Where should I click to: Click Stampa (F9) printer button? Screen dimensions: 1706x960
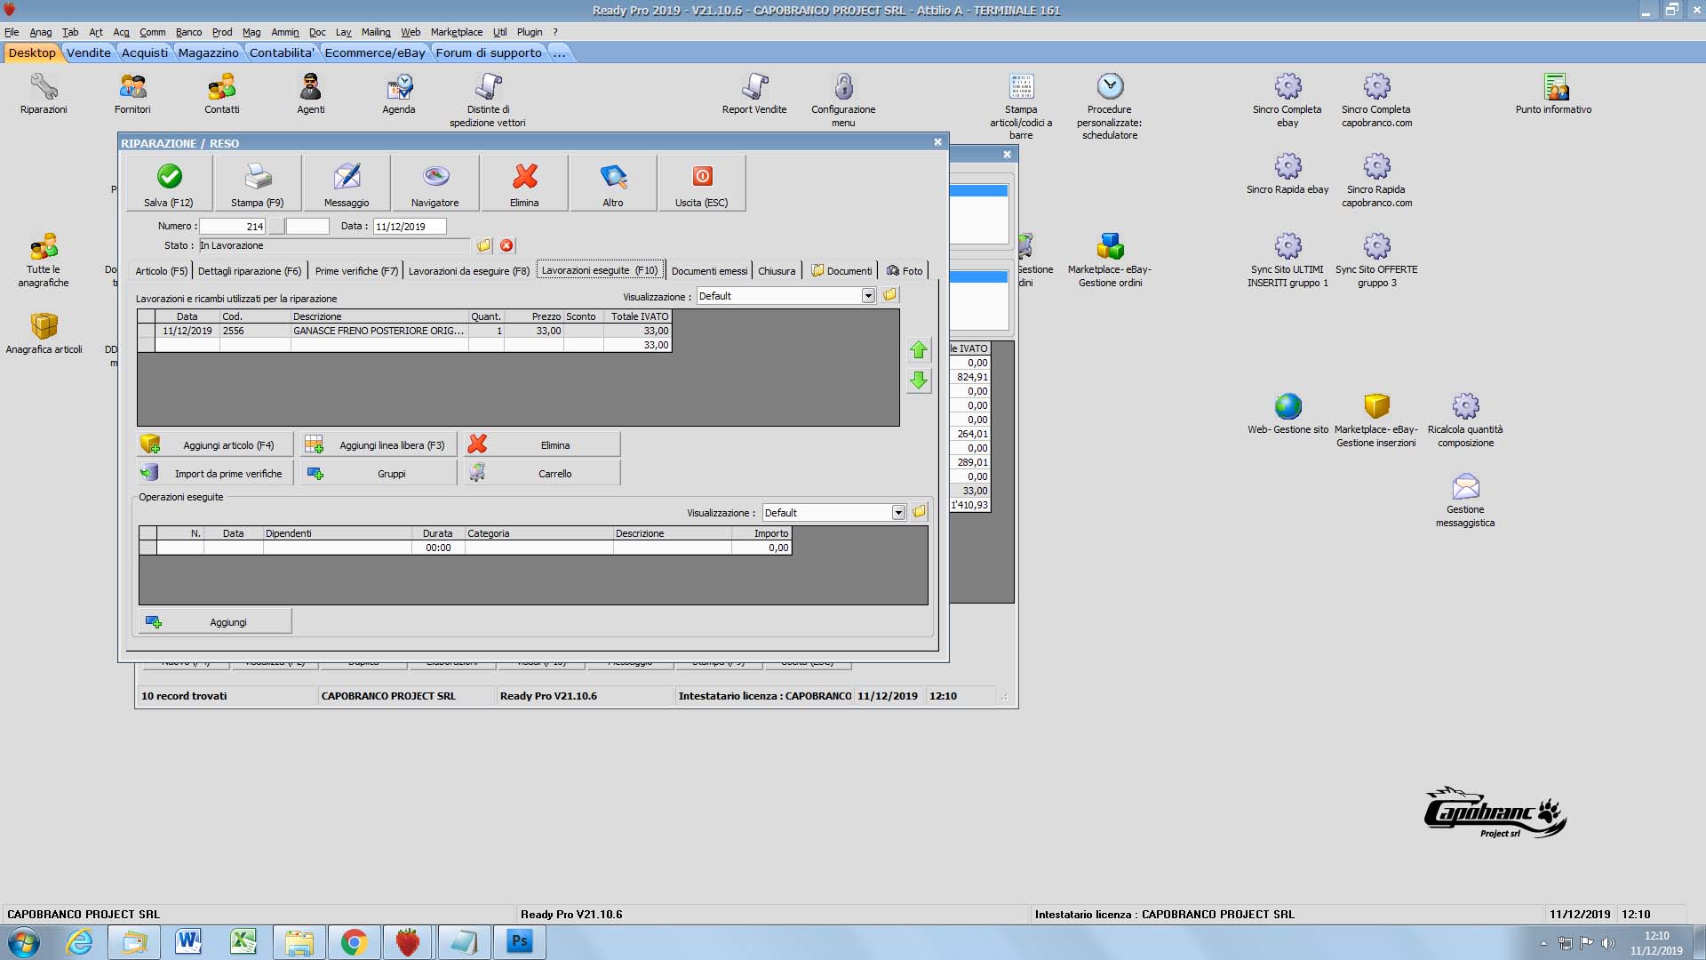tap(258, 183)
